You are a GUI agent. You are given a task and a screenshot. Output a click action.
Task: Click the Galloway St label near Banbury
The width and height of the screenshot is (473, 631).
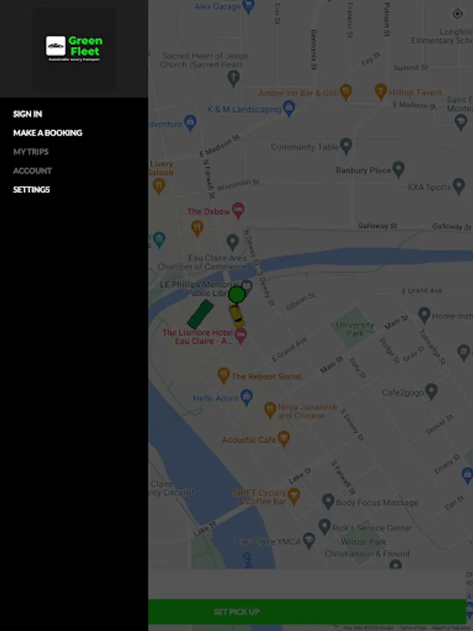[378, 226]
